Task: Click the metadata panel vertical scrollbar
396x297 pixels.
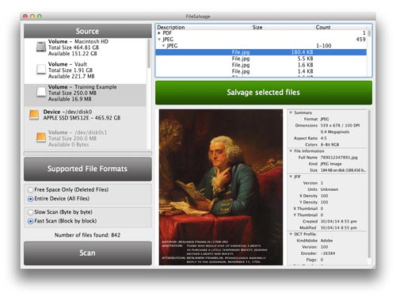Action: [x=369, y=185]
